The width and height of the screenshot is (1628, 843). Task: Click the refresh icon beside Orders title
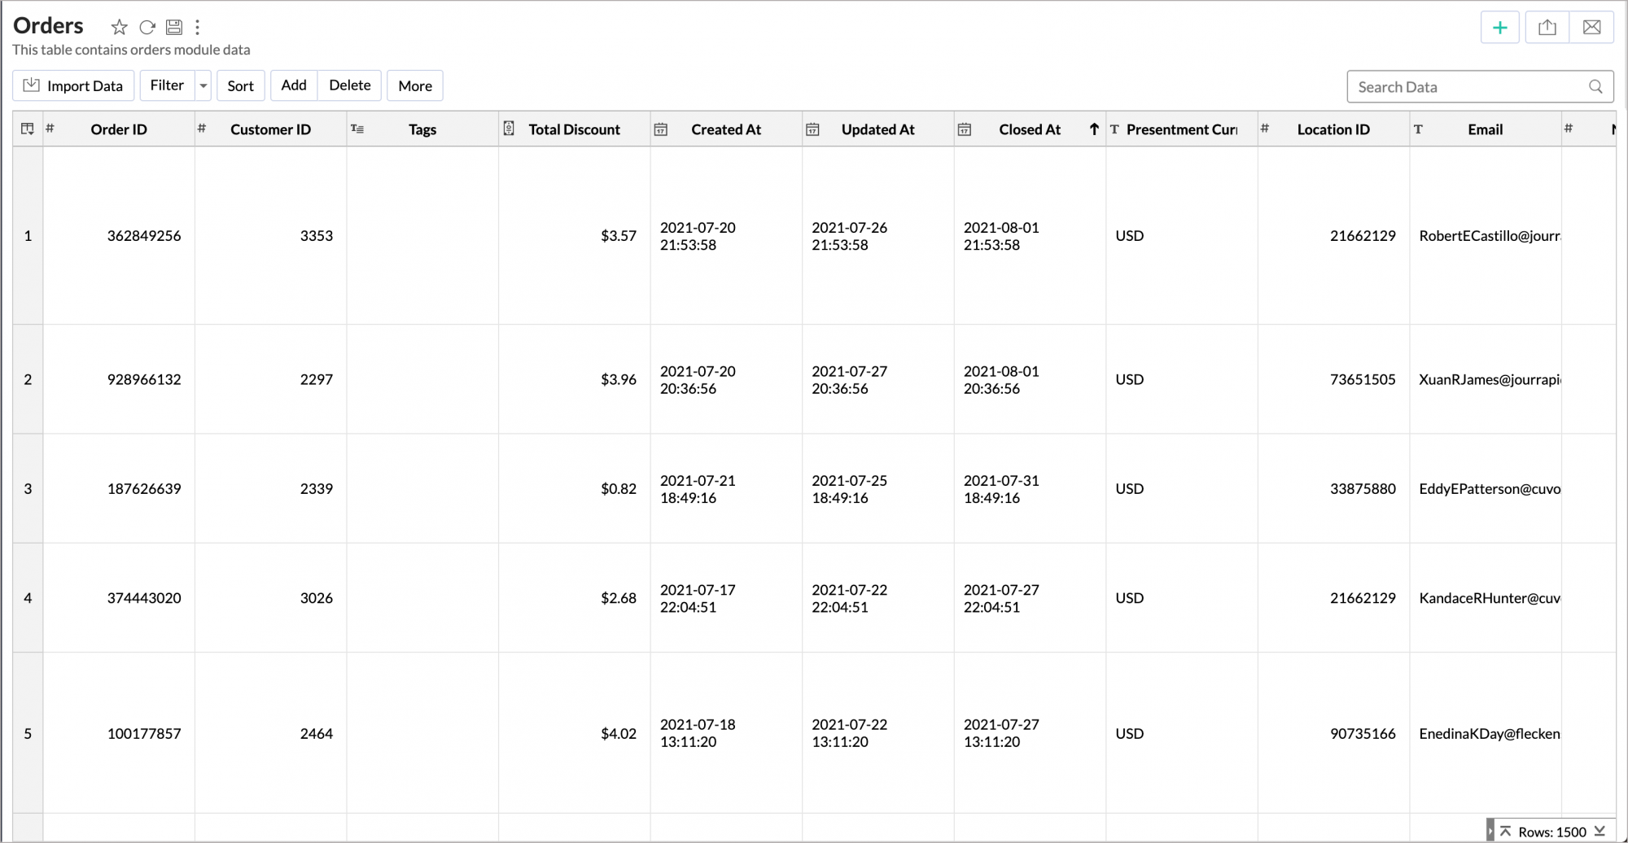[147, 28]
